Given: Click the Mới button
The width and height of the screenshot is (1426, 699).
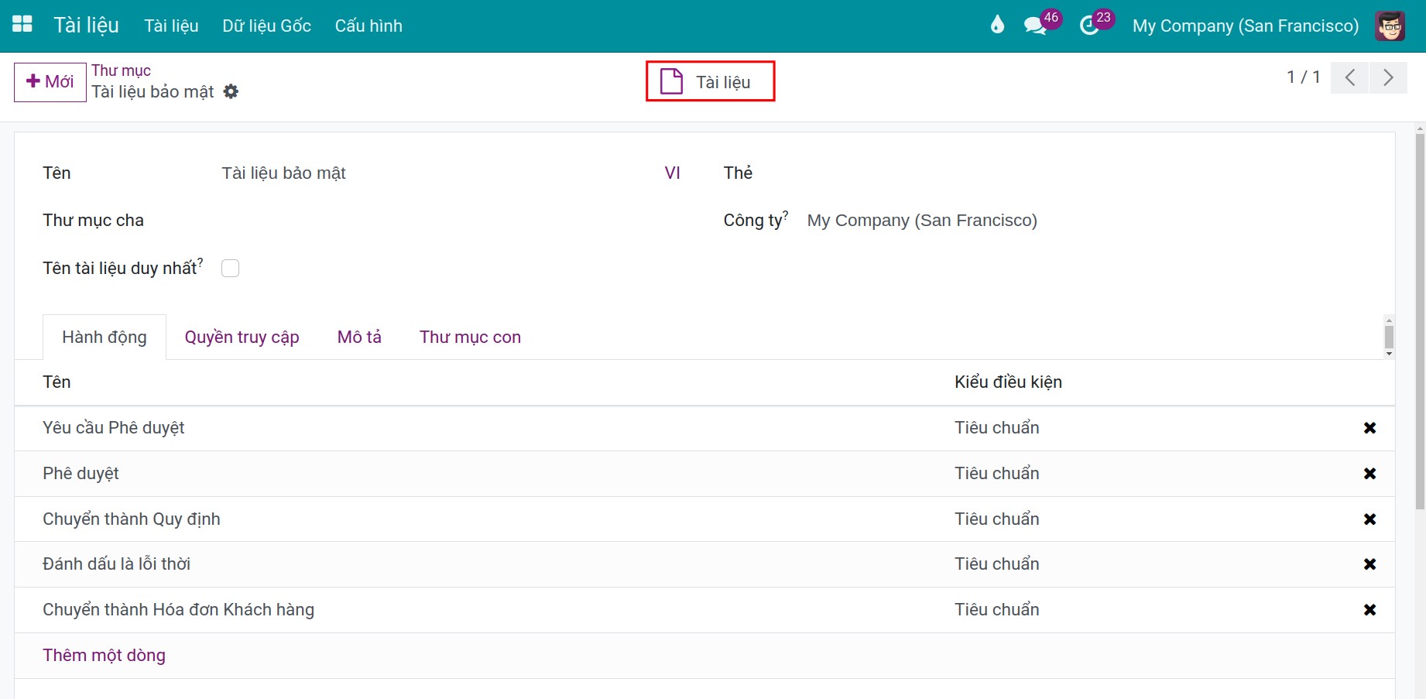Looking at the screenshot, I should [x=50, y=82].
